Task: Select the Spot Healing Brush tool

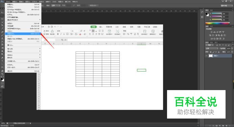Action: [x=2, y=32]
